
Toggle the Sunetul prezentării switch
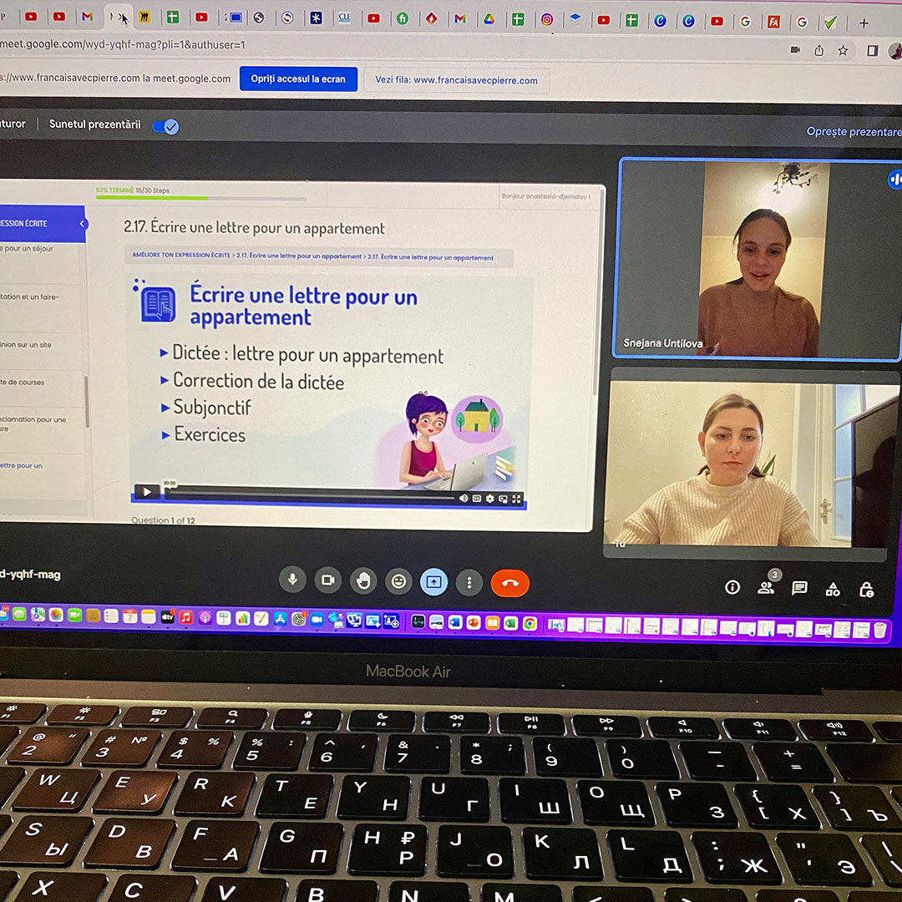coord(165,126)
